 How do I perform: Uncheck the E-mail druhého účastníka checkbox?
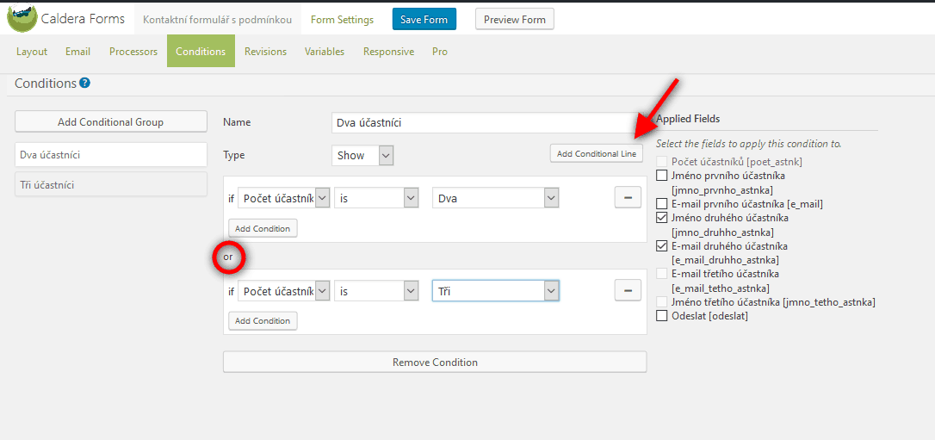[662, 246]
